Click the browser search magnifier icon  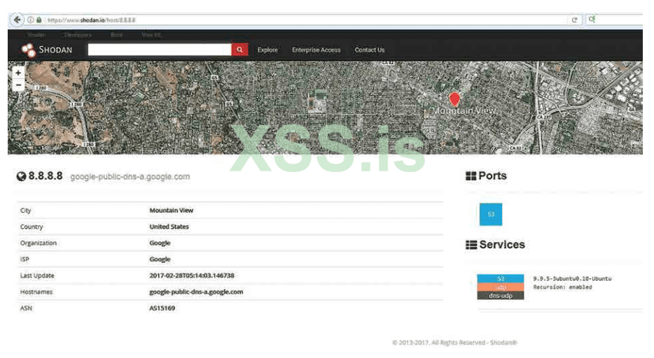592,19
